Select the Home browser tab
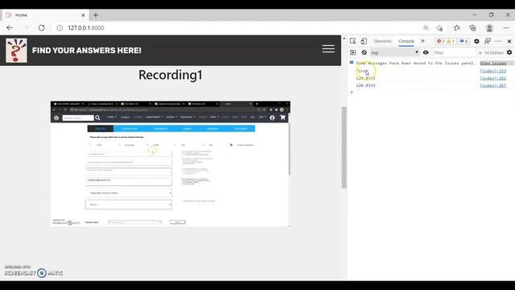This screenshot has width=515, height=290. 45,15
